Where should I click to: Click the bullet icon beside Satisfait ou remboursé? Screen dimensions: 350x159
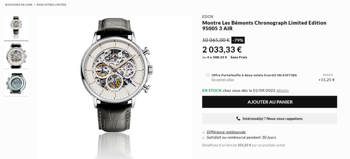(x=203, y=138)
